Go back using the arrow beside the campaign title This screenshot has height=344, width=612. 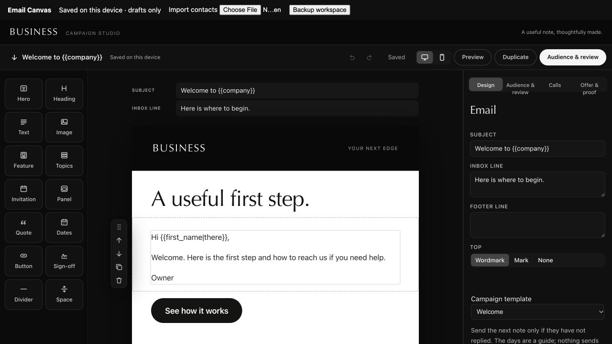(14, 57)
